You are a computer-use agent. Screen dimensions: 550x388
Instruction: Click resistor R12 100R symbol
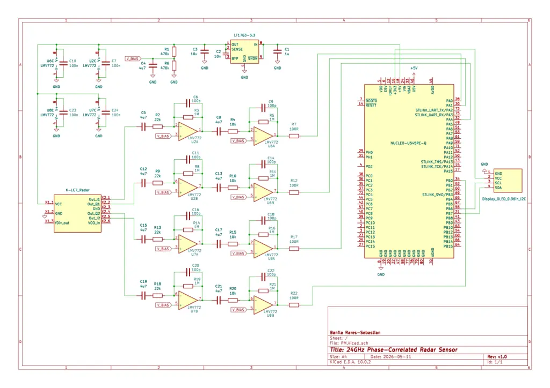pos(294,192)
